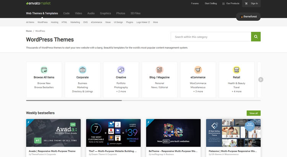Open the Muse submenu item
This screenshot has height=157, width=287.
tap(108, 22)
